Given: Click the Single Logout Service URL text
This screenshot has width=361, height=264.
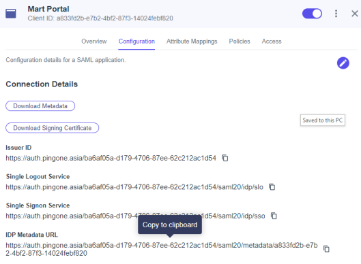Looking at the screenshot, I should (x=134, y=187).
